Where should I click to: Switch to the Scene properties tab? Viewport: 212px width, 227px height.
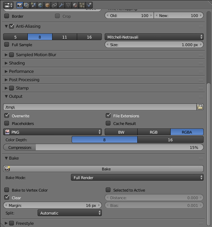(33, 5)
